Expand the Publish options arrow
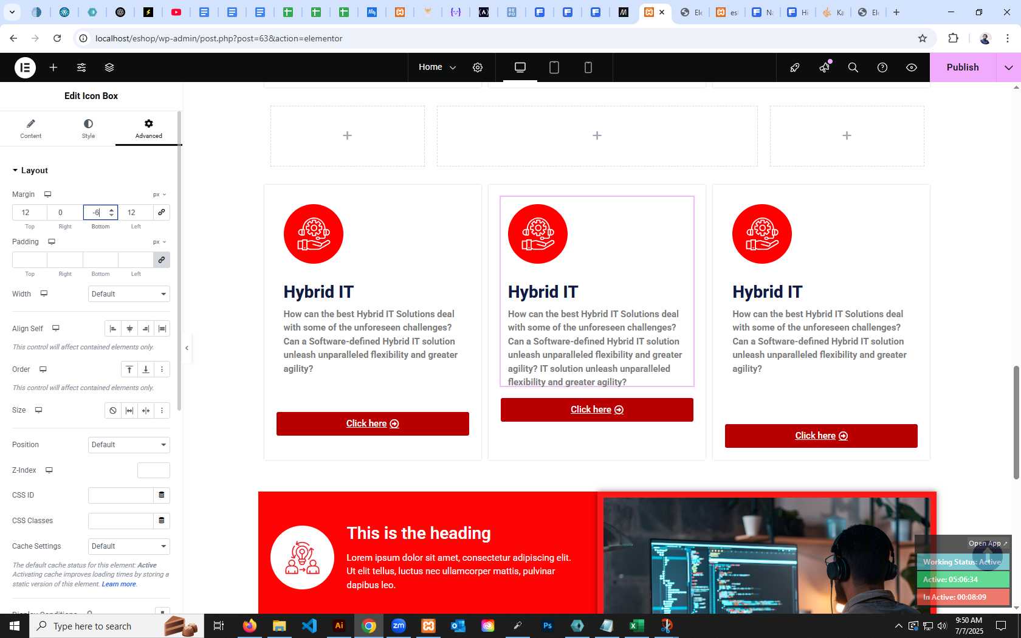 tap(1009, 67)
